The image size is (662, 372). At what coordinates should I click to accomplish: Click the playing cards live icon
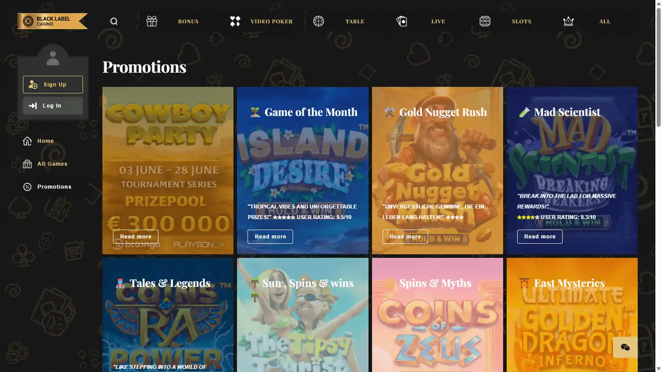pyautogui.click(x=402, y=21)
